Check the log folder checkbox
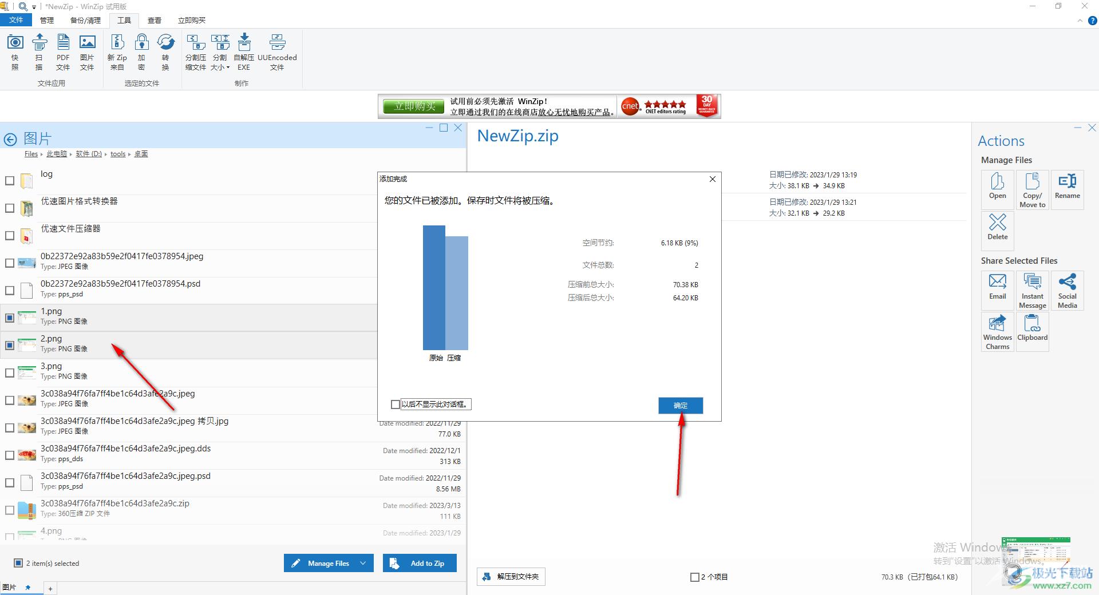The image size is (1099, 595). (x=10, y=181)
